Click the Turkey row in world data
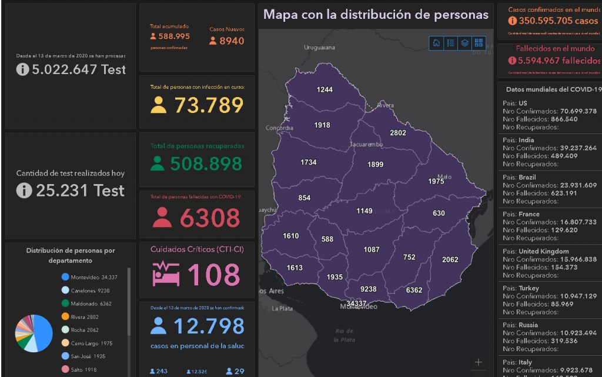The height and width of the screenshot is (377, 602). coord(550,300)
